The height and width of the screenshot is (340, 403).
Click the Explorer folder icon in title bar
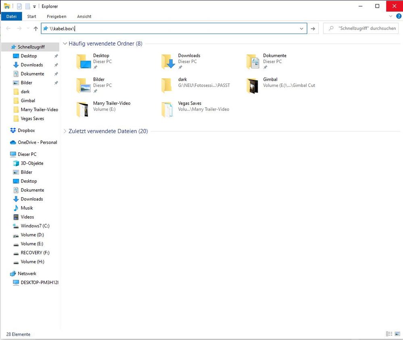pyautogui.click(x=7, y=6)
